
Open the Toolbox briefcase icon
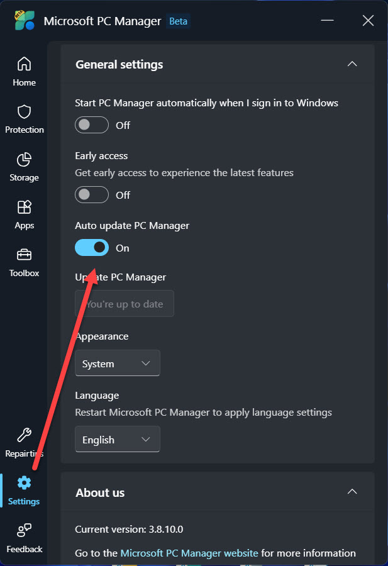coord(24,255)
